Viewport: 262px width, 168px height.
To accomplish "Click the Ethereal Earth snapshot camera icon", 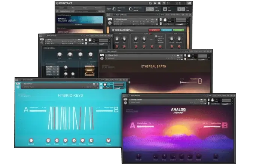I will [x=178, y=55].
